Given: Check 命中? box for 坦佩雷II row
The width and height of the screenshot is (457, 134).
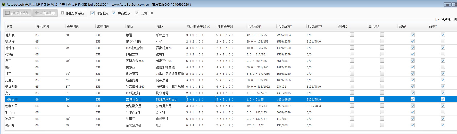Looking at the screenshot, I should 443,54.
